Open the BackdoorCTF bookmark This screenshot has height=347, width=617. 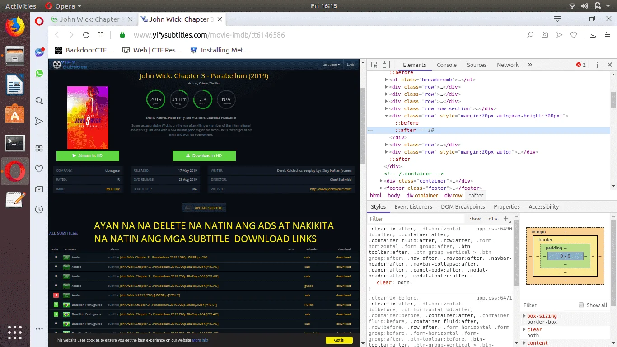click(84, 50)
